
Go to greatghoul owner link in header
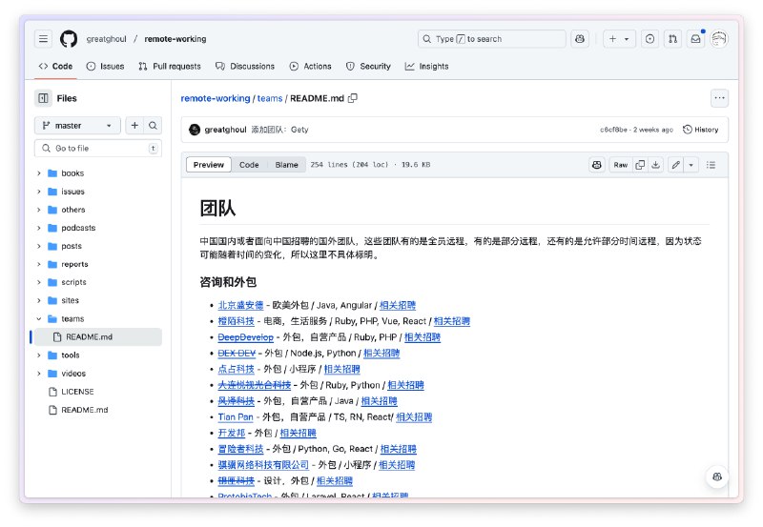click(106, 39)
